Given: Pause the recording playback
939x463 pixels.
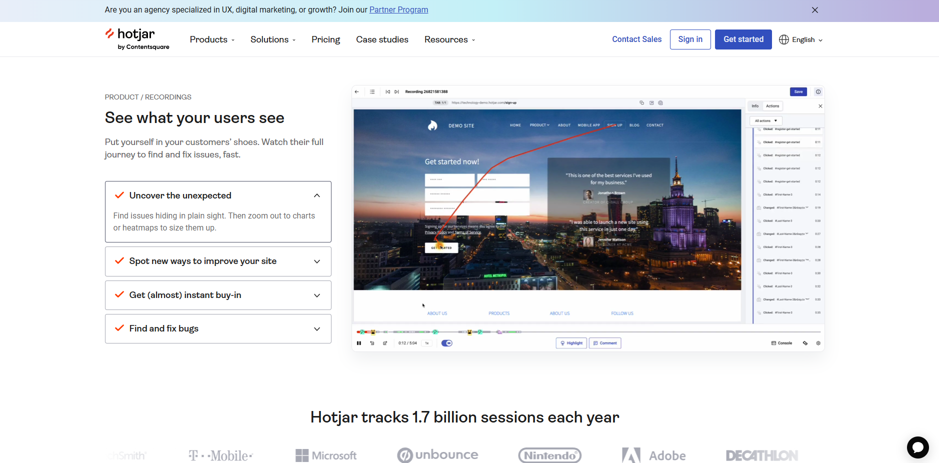Looking at the screenshot, I should (x=359, y=343).
